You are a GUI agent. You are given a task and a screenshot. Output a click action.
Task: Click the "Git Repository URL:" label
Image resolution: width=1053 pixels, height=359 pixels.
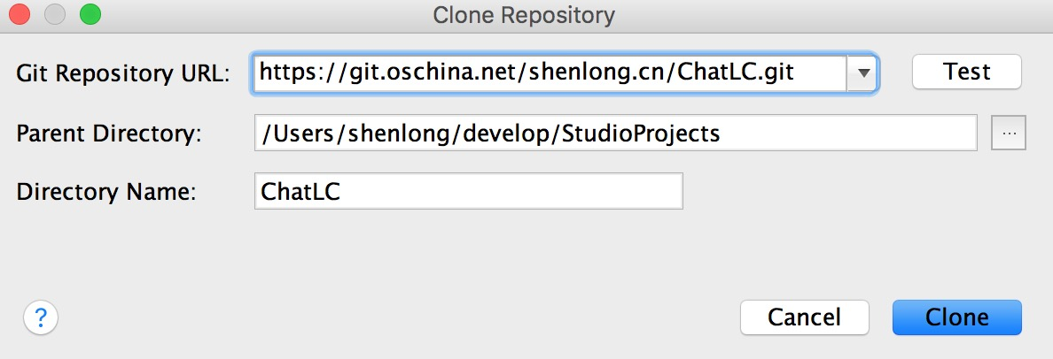point(123,74)
